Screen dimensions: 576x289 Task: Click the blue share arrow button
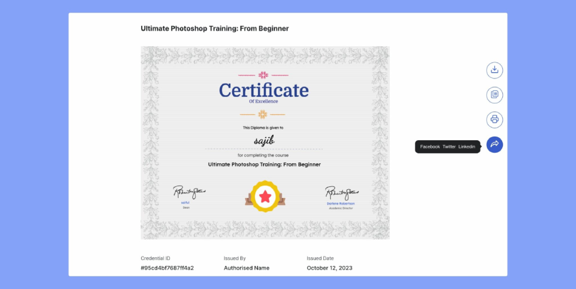click(494, 145)
